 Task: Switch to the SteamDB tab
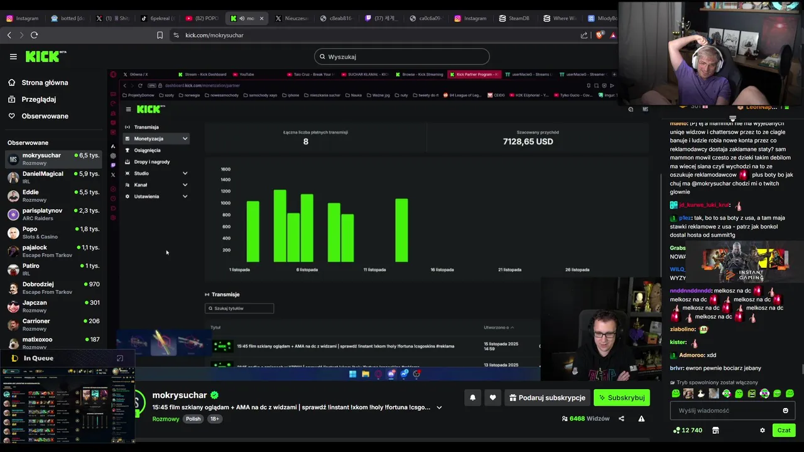pos(514,18)
